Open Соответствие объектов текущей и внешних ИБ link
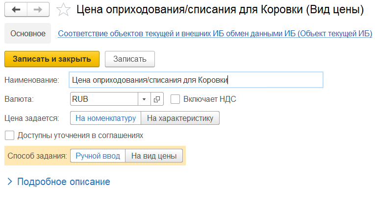 tap(215, 33)
